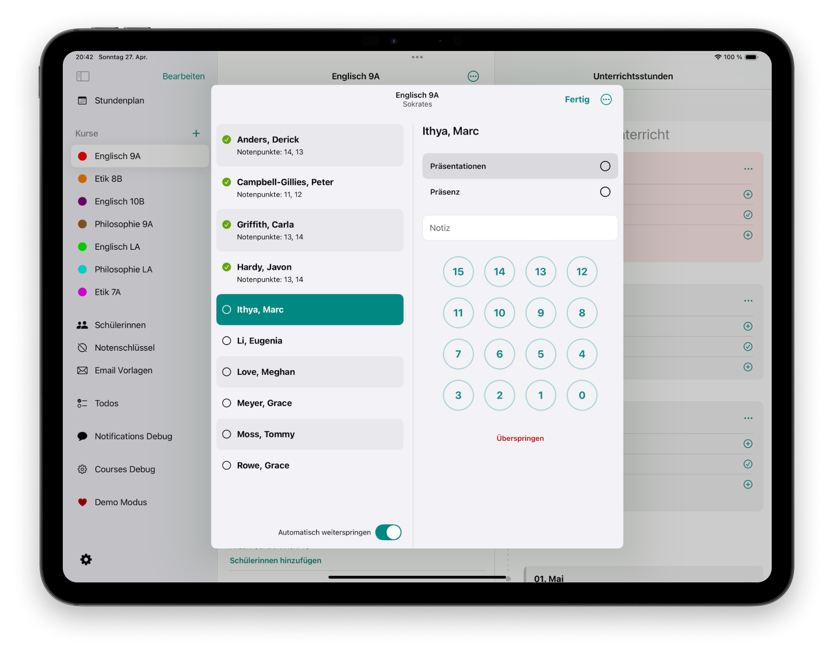
Task: Select the Präsentationen radio option
Action: (x=605, y=166)
